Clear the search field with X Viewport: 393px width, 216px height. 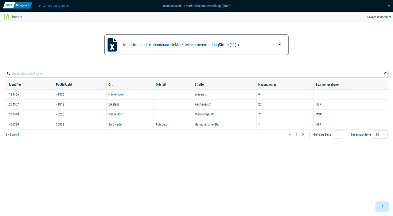[x=384, y=74]
